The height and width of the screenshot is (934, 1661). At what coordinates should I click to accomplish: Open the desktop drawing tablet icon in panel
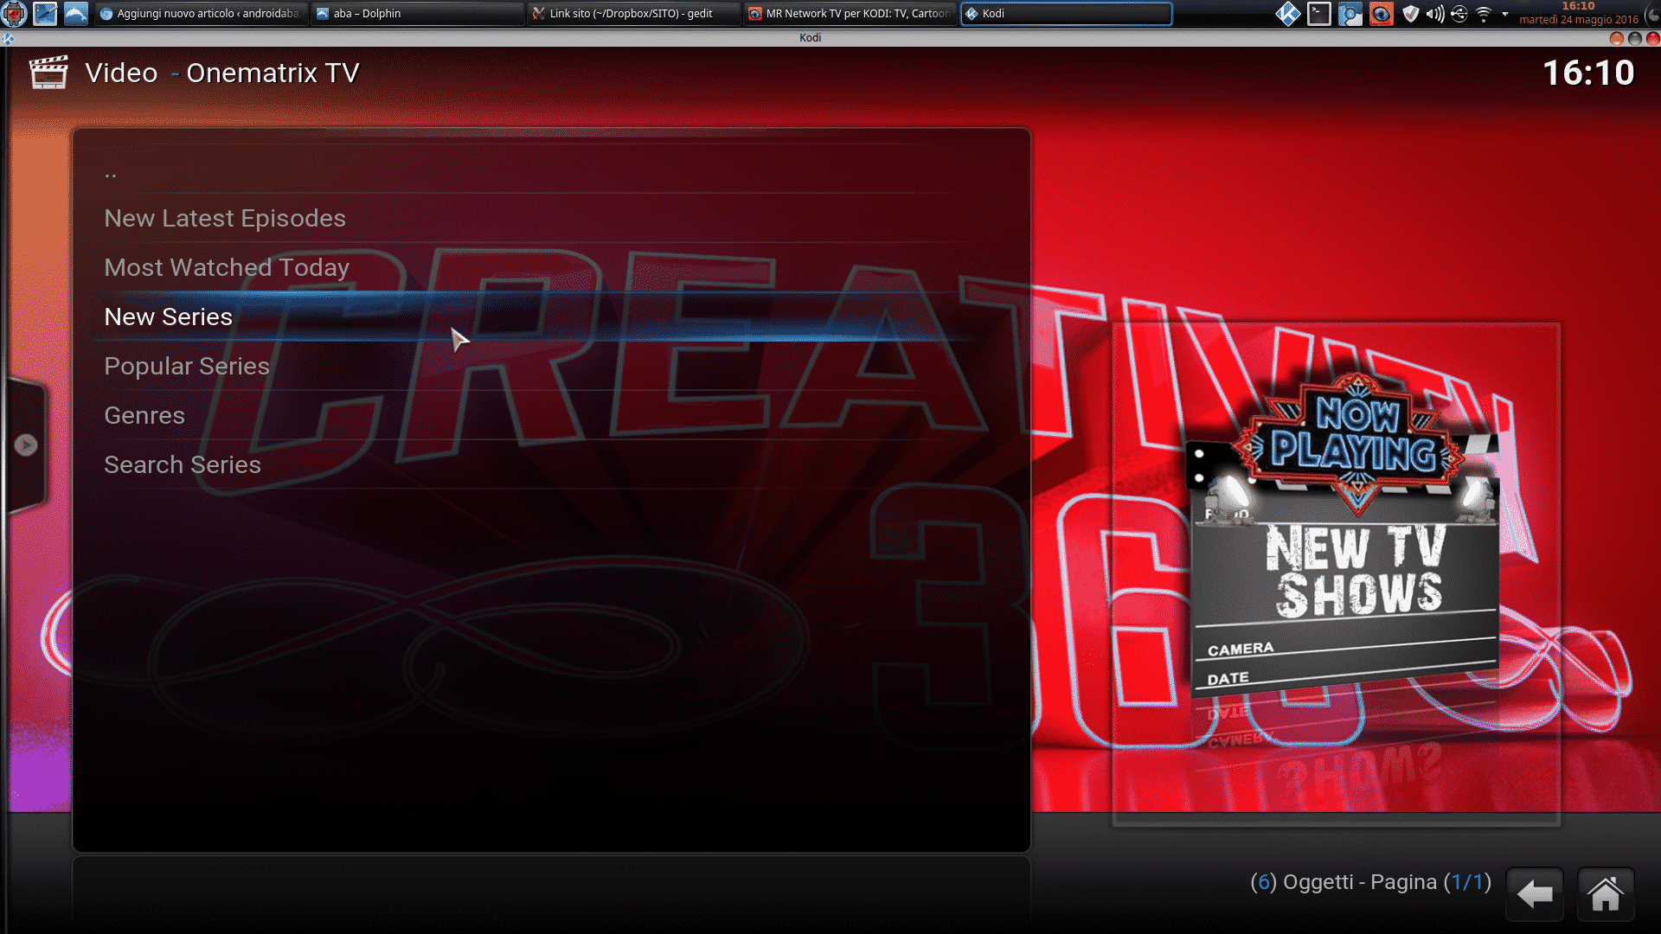[x=45, y=13]
